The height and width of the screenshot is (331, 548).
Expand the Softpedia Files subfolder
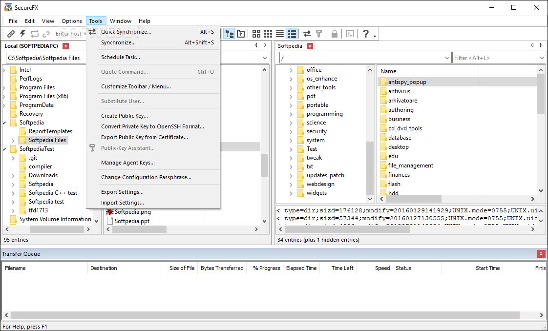13,141
